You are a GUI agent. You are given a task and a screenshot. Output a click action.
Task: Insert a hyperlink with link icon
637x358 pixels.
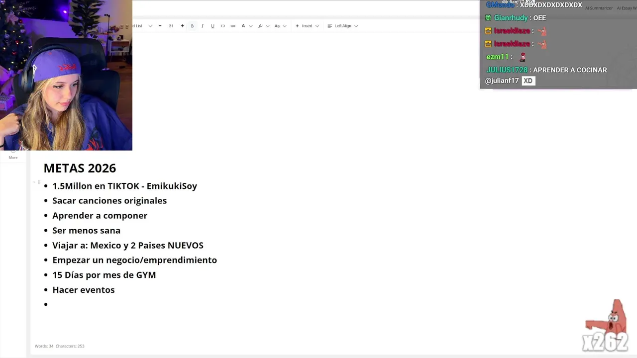[x=232, y=26]
